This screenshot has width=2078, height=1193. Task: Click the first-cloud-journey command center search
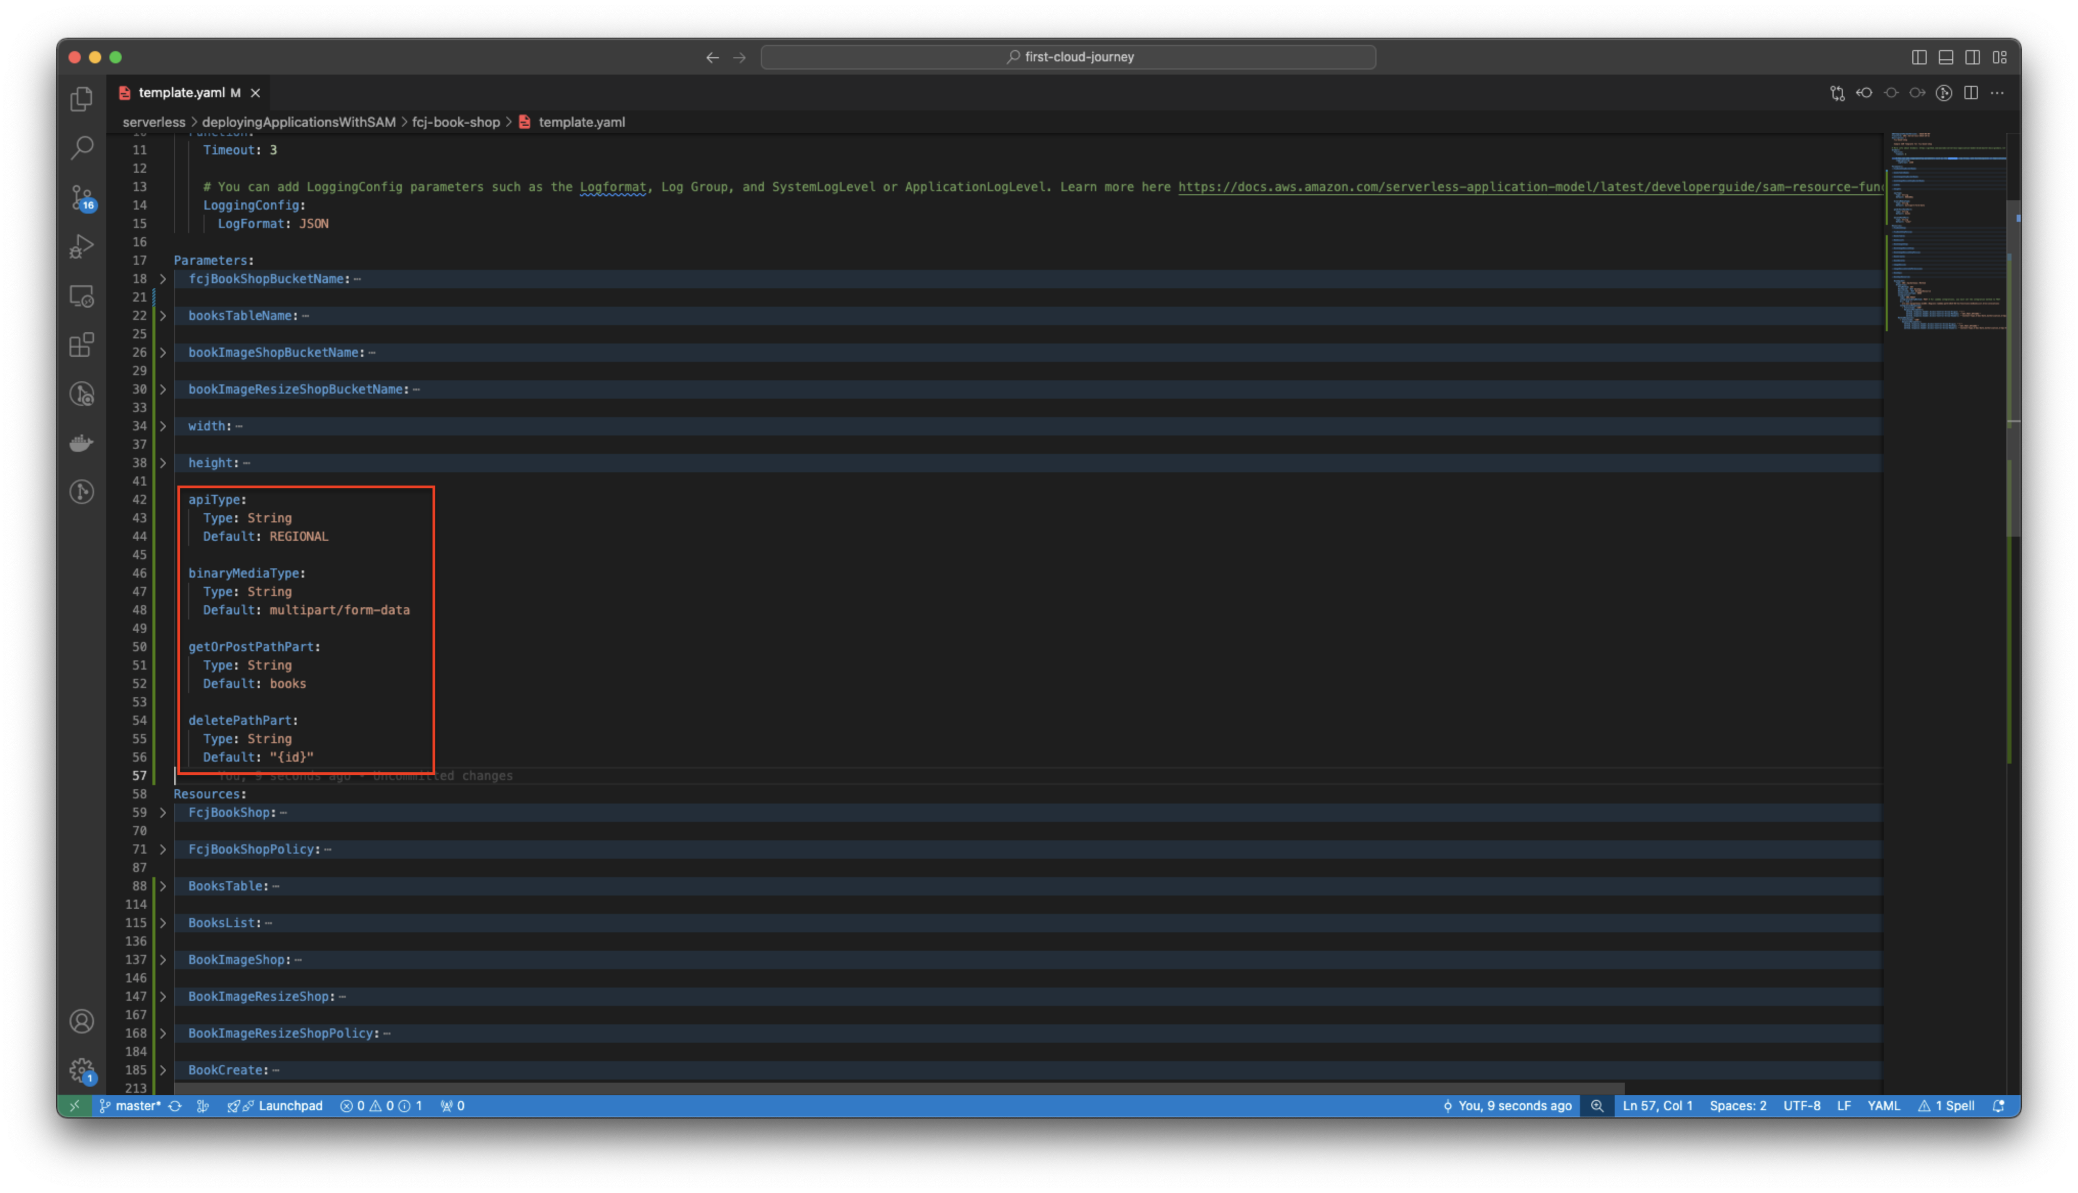click(x=1068, y=57)
